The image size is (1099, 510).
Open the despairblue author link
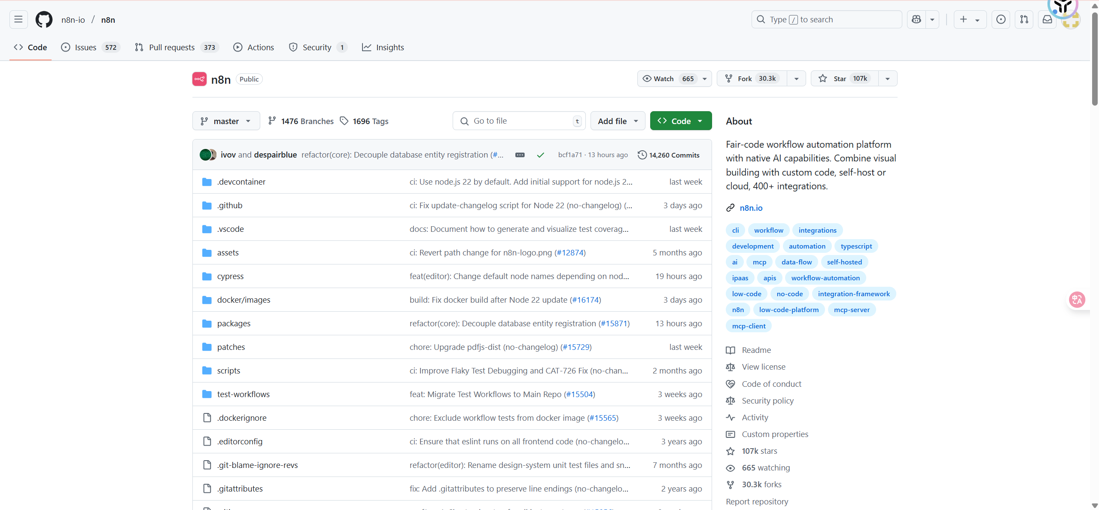[275, 155]
